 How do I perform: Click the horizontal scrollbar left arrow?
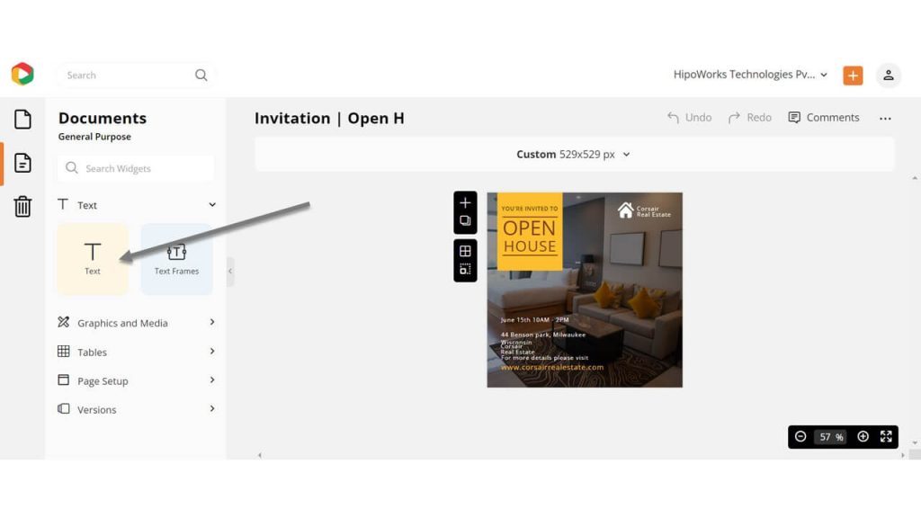(260, 455)
